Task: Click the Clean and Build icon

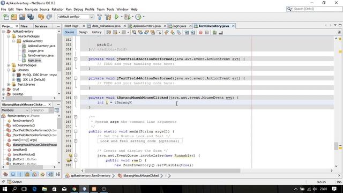Action: (x=108, y=17)
